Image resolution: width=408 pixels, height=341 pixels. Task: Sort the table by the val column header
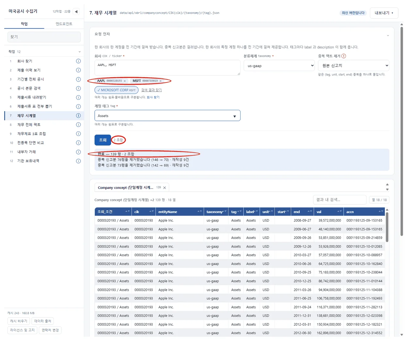pyautogui.click(x=329, y=212)
